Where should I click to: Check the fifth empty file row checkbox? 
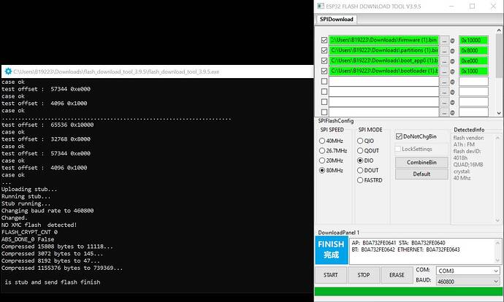pyautogui.click(x=324, y=81)
